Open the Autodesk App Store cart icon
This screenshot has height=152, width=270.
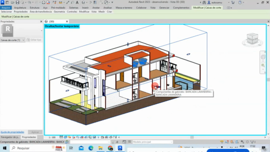coord(233,3)
